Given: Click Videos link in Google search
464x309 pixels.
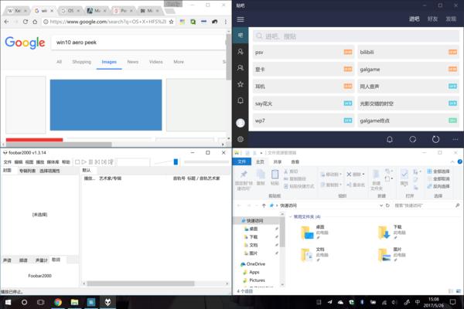Looking at the screenshot, I should 156,62.
